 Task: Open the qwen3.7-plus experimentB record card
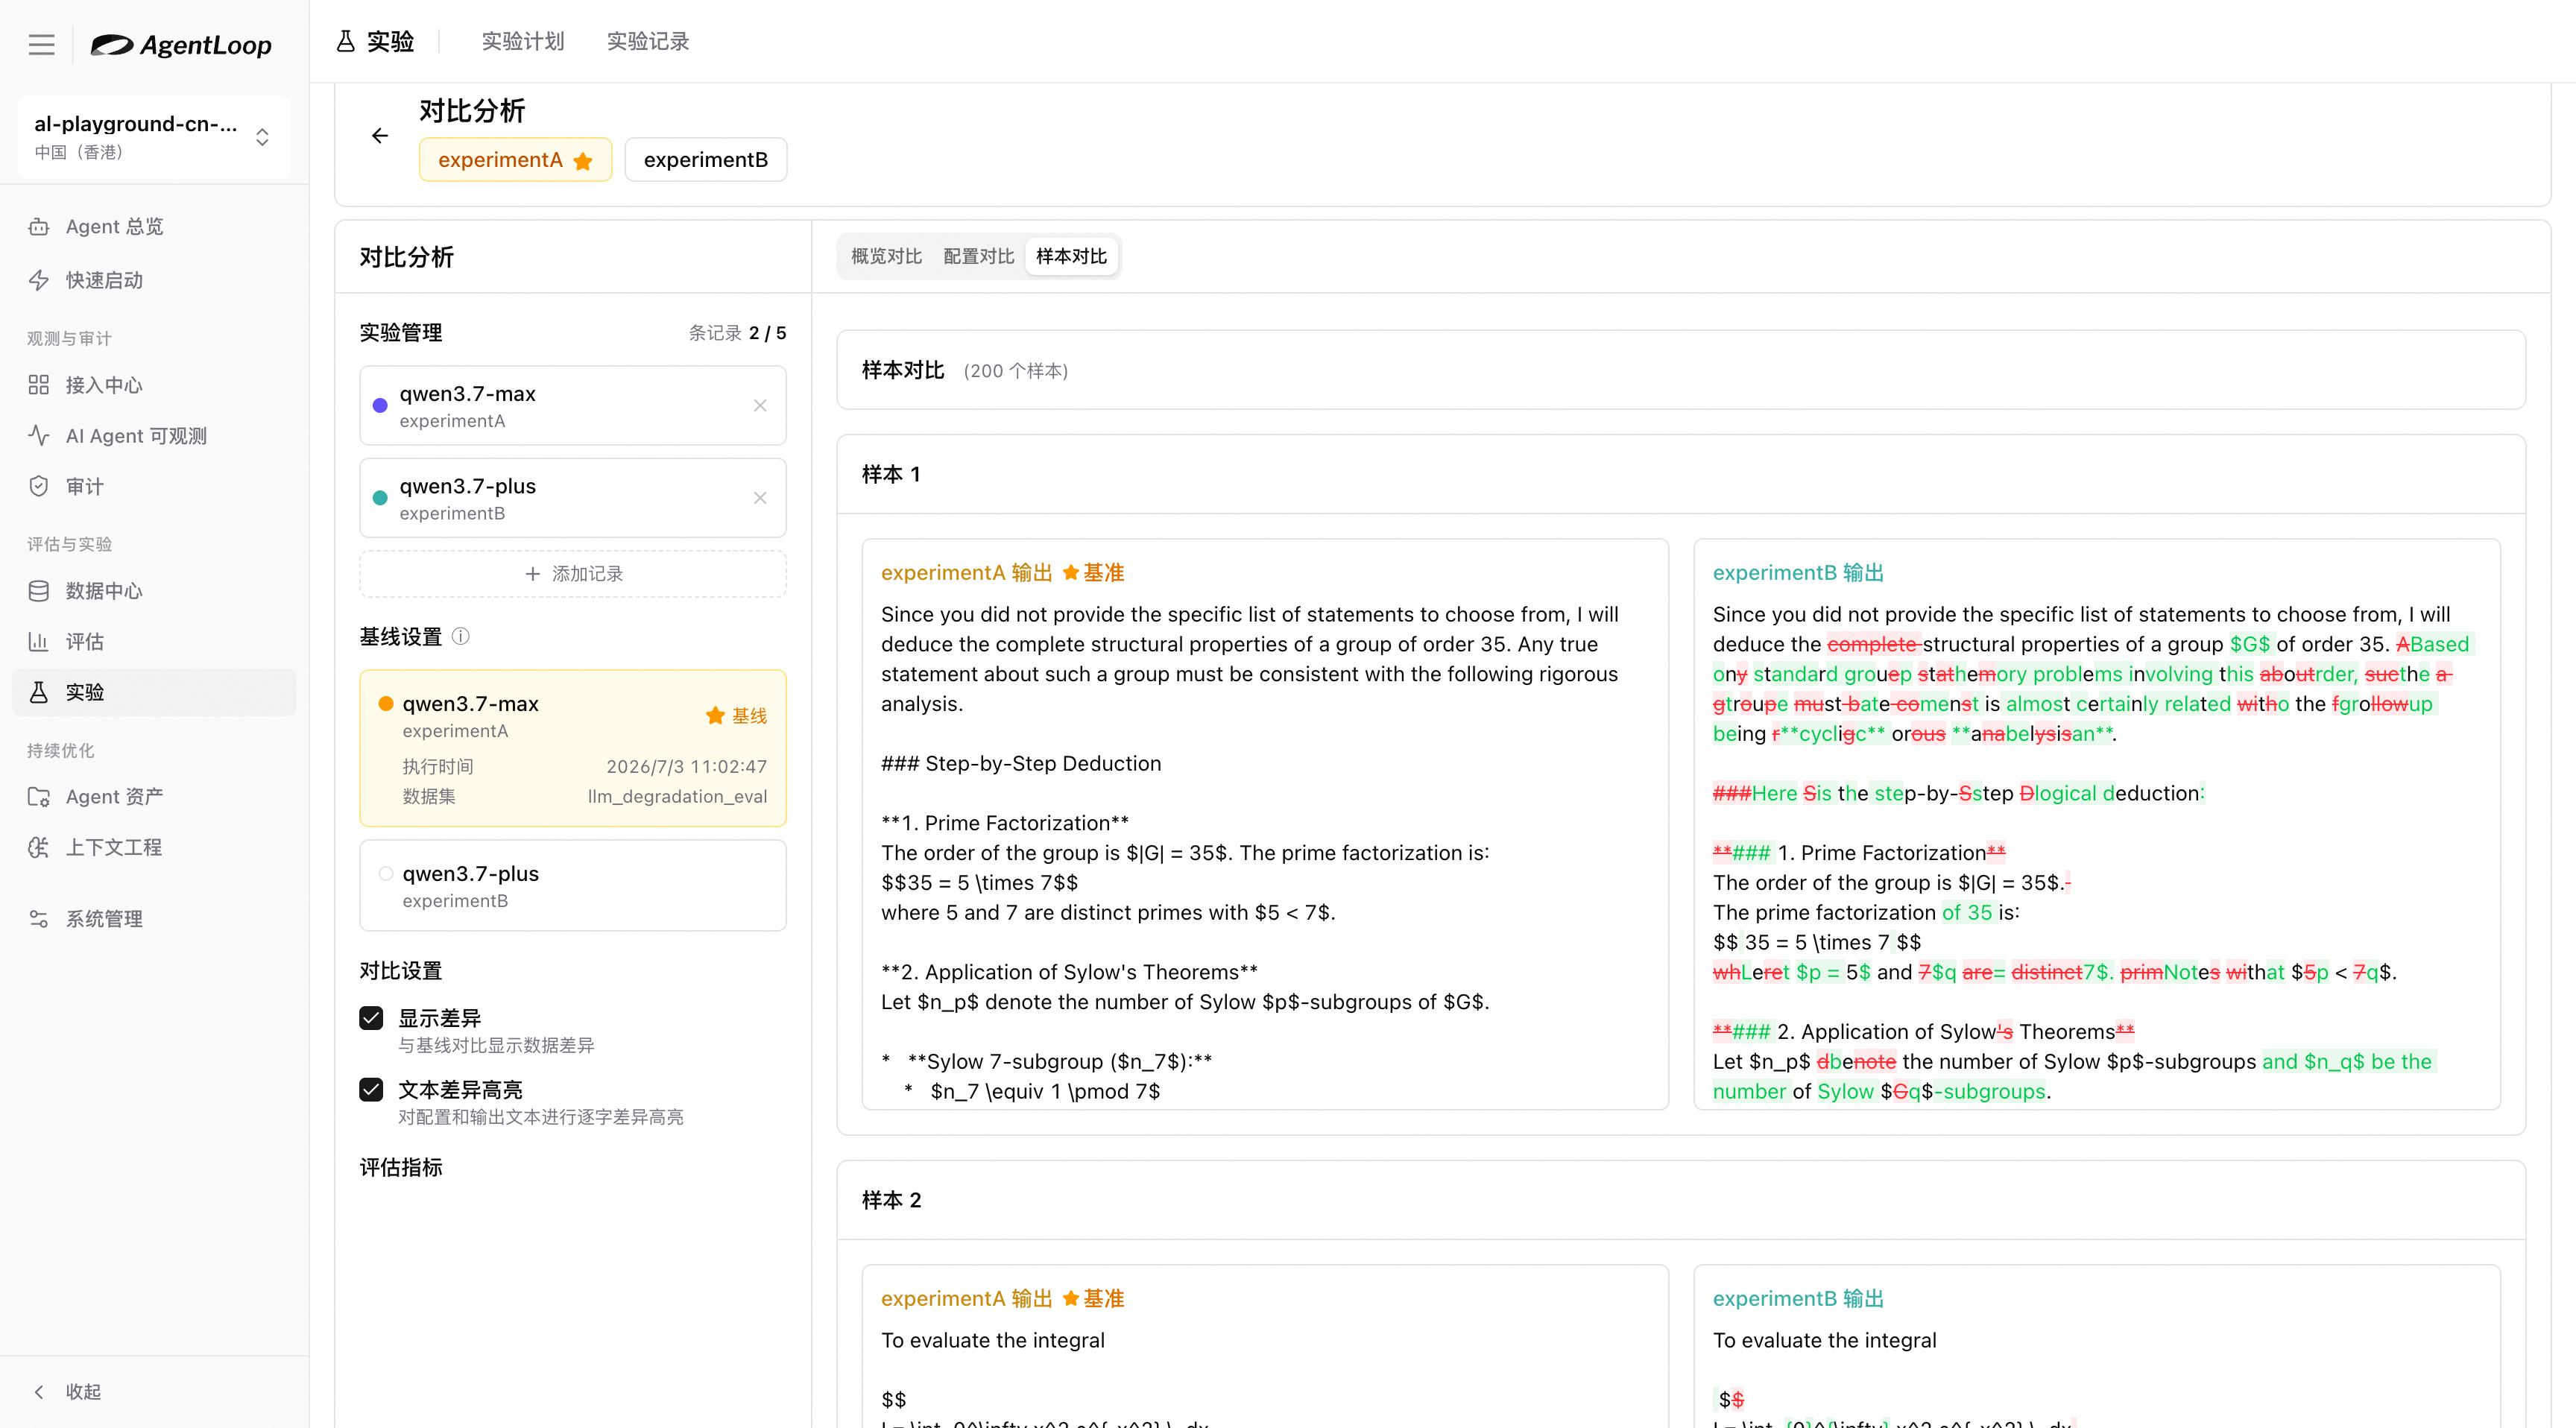click(x=573, y=498)
